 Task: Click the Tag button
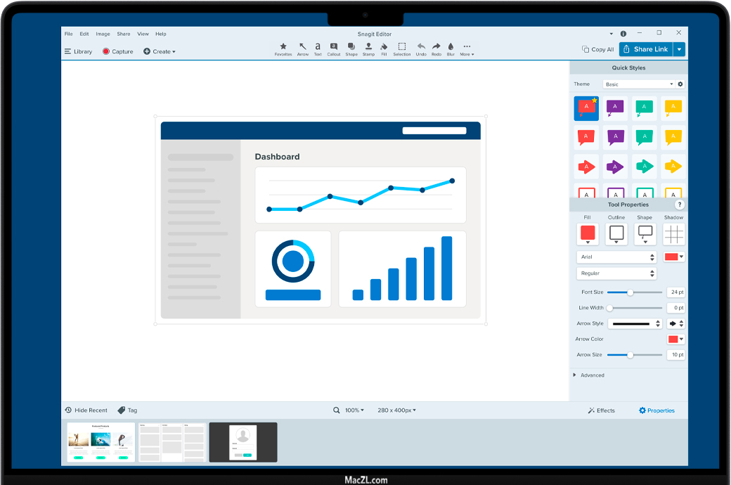[127, 410]
